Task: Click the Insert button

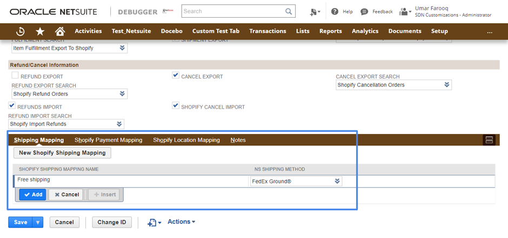Action: pos(104,194)
